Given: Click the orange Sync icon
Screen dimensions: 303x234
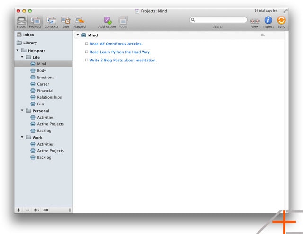Looking at the screenshot, I should [281, 20].
